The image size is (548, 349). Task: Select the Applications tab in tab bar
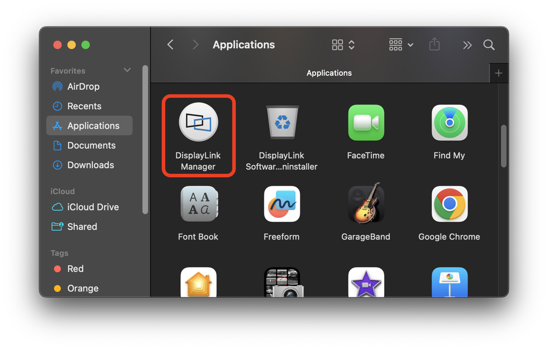(x=329, y=73)
